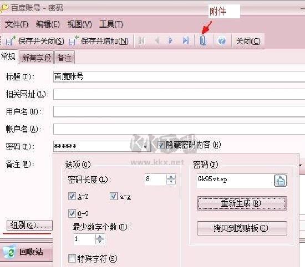
Task: Go to previous record arrow
Action: click(157, 40)
